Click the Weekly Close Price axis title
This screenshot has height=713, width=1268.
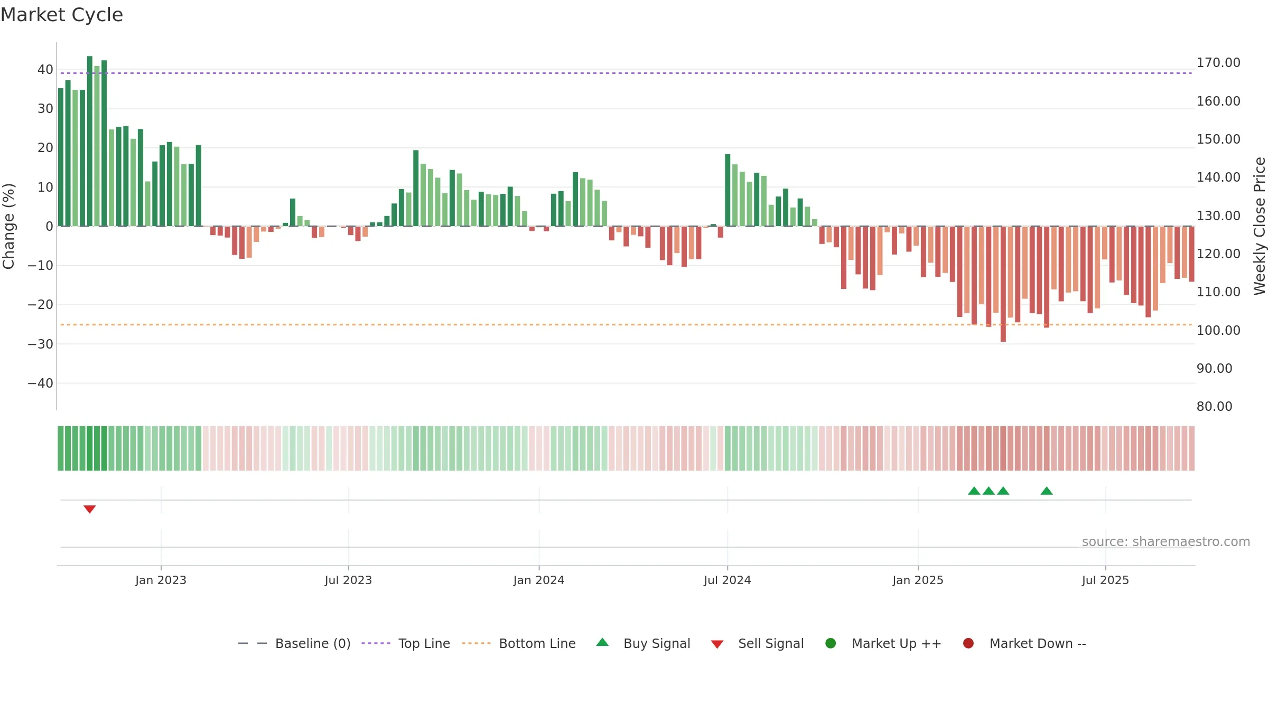(x=1260, y=226)
